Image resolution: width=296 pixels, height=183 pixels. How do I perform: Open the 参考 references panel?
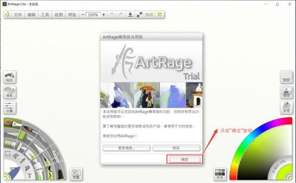click(x=286, y=108)
